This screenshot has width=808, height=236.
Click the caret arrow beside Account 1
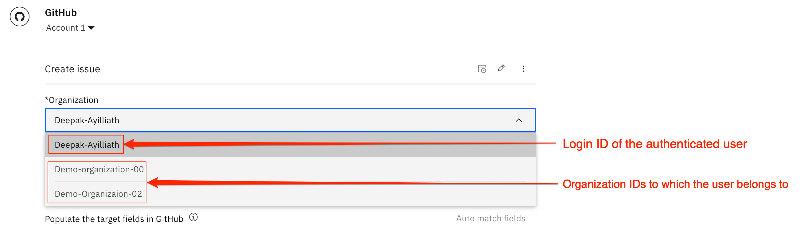coord(91,28)
